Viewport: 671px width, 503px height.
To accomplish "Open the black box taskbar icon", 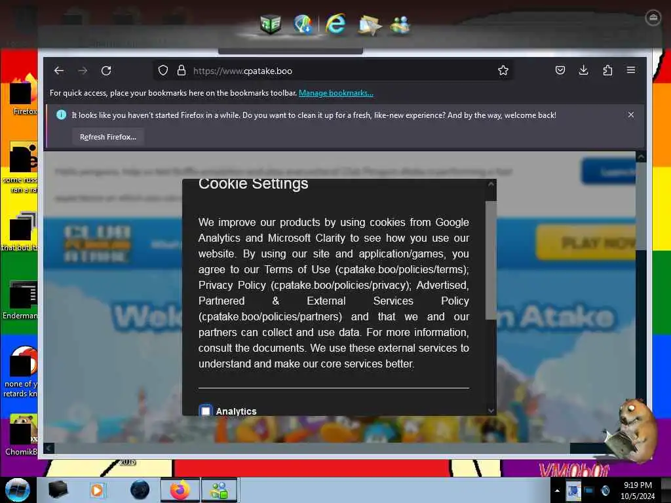I will tap(58, 490).
